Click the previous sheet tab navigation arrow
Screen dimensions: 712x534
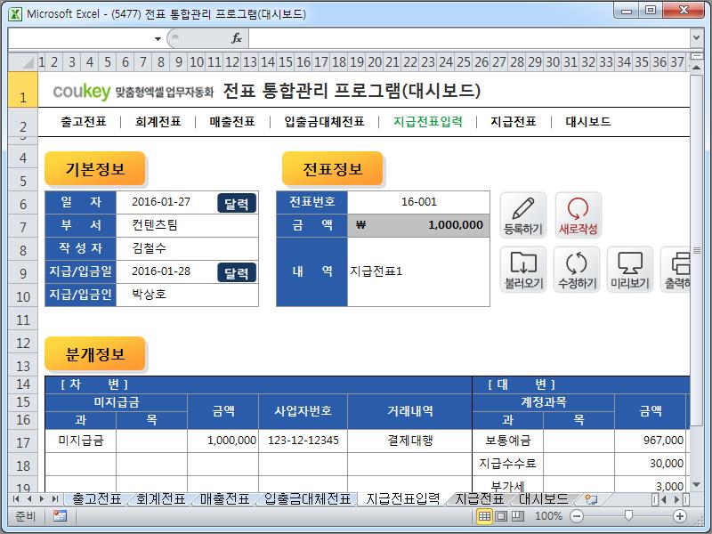tap(29, 499)
